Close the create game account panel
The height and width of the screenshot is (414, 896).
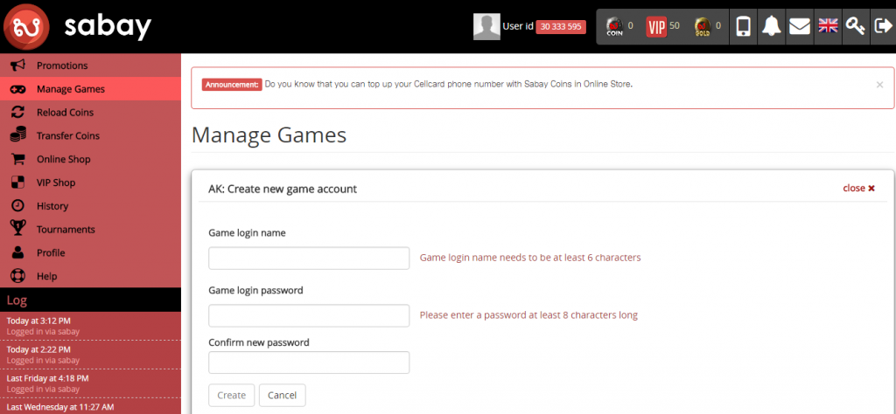point(858,188)
